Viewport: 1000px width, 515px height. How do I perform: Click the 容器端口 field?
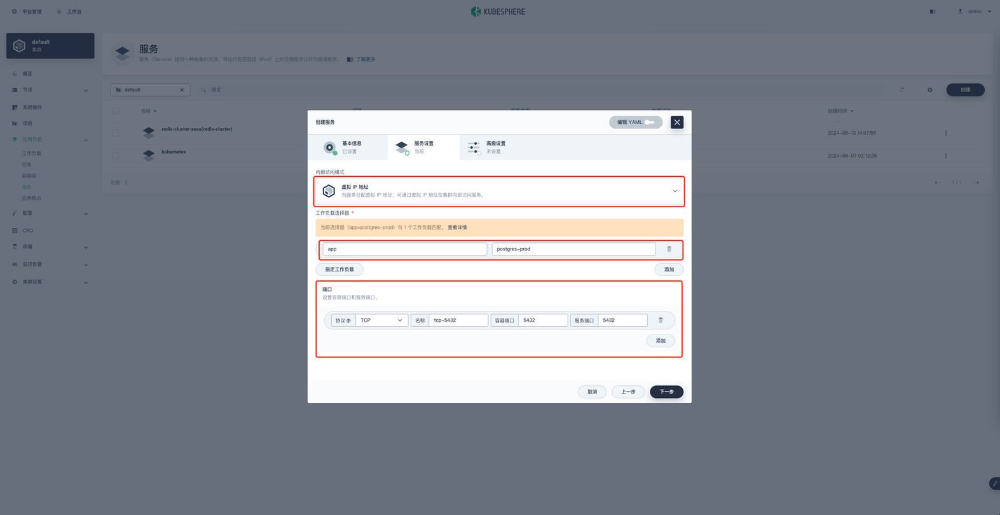pyautogui.click(x=543, y=320)
